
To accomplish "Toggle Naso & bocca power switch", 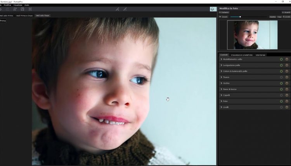I will (x=281, y=89).
